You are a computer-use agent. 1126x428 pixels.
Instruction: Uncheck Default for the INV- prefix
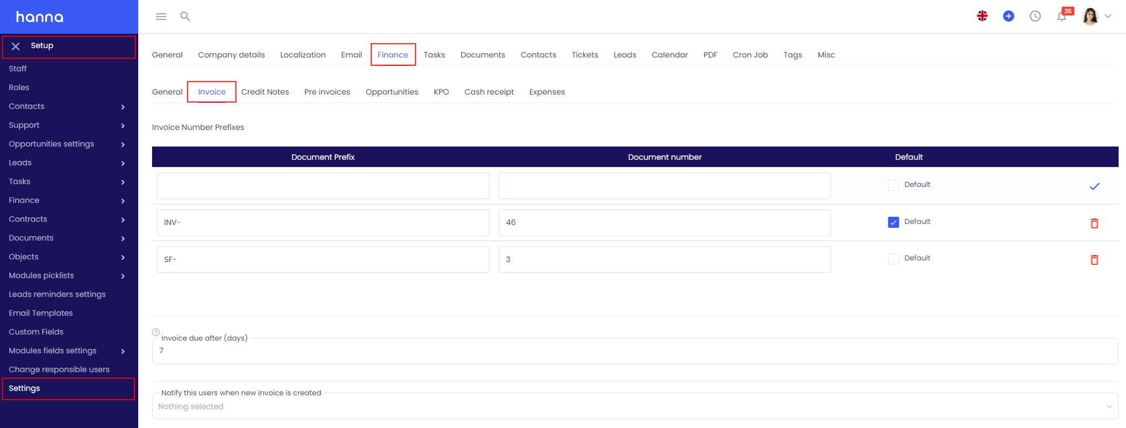pos(894,222)
